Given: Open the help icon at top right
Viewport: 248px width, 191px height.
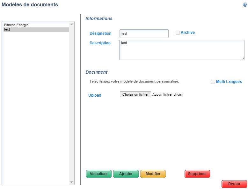Looking at the screenshot, I should click(x=245, y=5).
